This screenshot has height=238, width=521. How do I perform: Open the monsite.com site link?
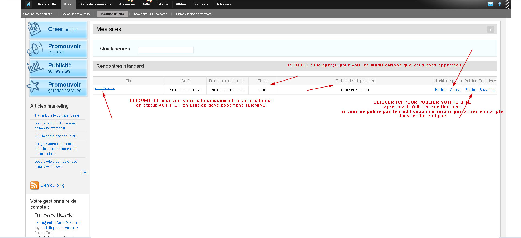(104, 88)
